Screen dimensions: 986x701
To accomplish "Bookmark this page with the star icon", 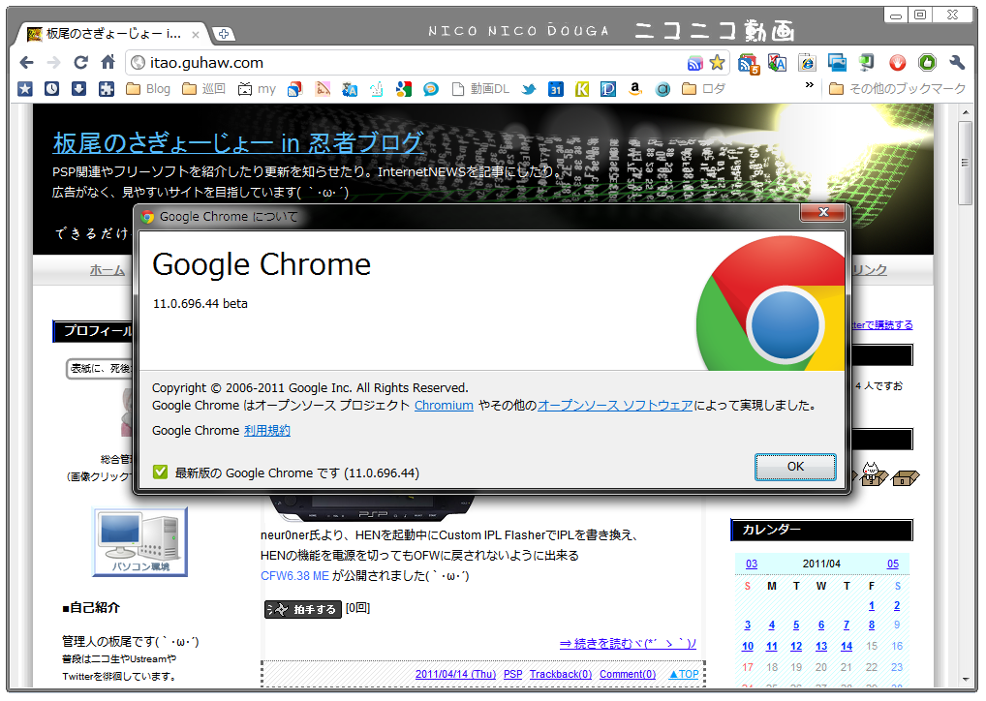I will 717,62.
